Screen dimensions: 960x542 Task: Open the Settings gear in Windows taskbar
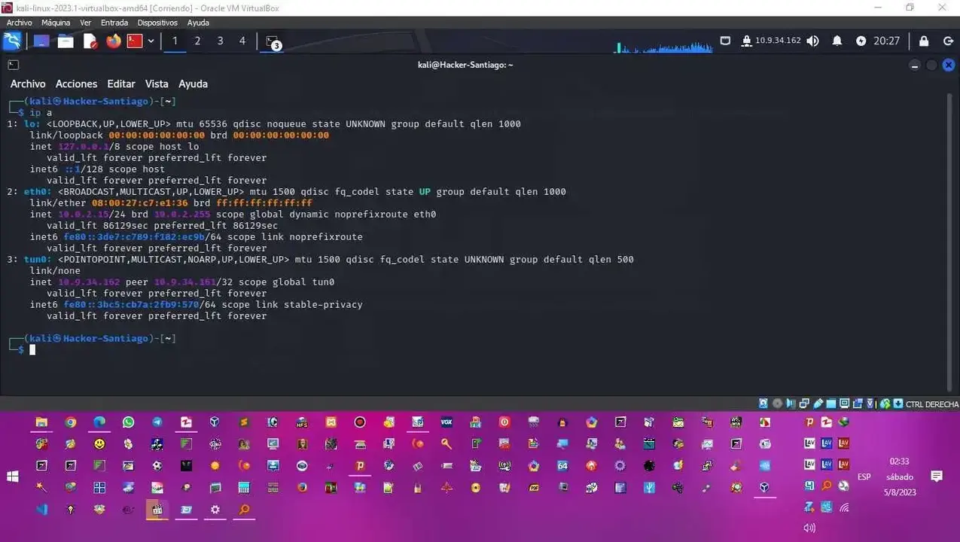pos(215,510)
